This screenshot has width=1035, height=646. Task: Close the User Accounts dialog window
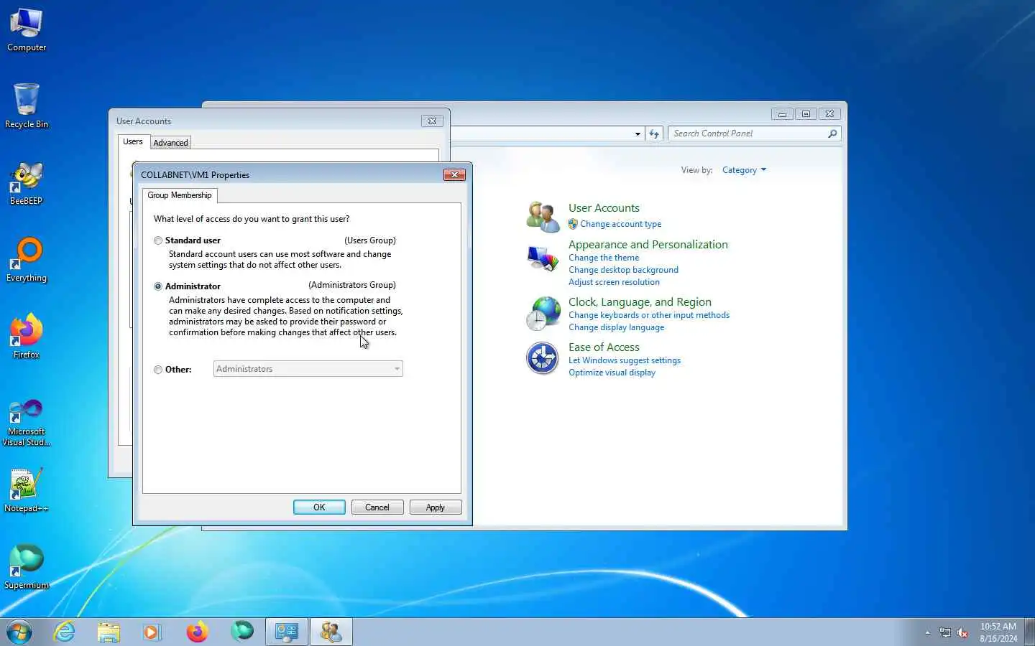[x=432, y=121]
